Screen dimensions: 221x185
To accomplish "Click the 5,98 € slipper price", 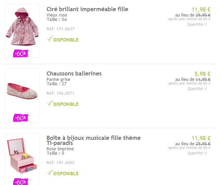I will pyautogui.click(x=202, y=74).
